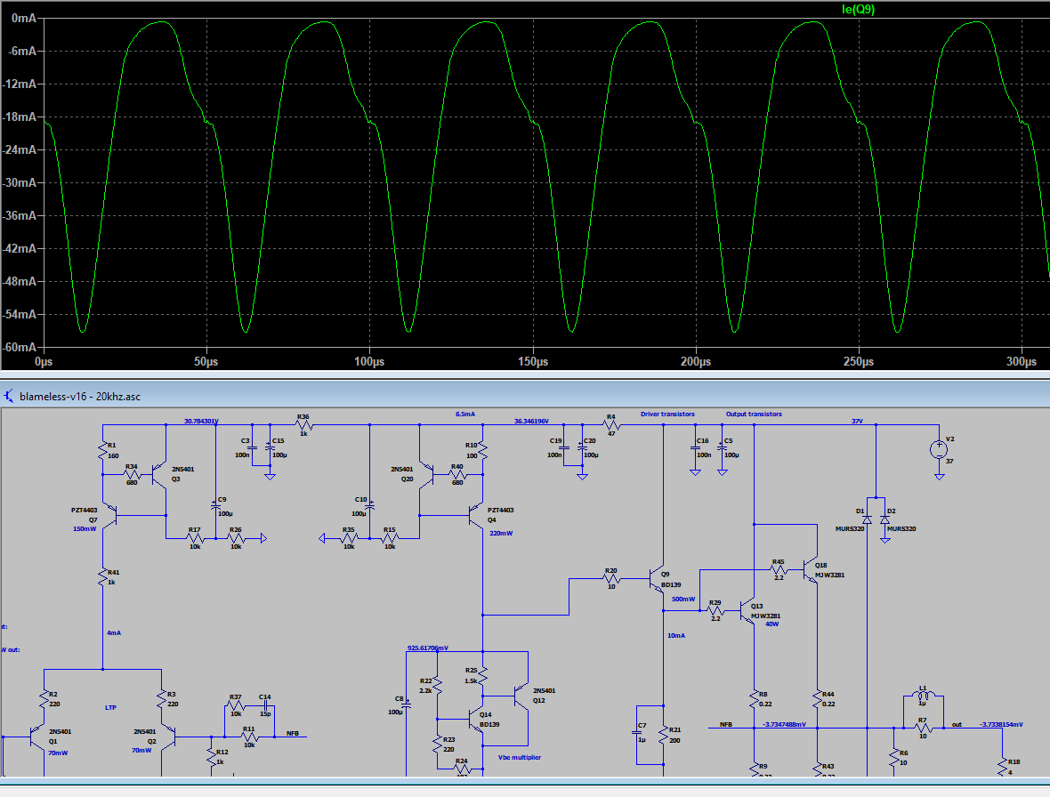This screenshot has width=1050, height=797.
Task: Select the Q9 BD139 driver transistor
Action: click(x=657, y=579)
